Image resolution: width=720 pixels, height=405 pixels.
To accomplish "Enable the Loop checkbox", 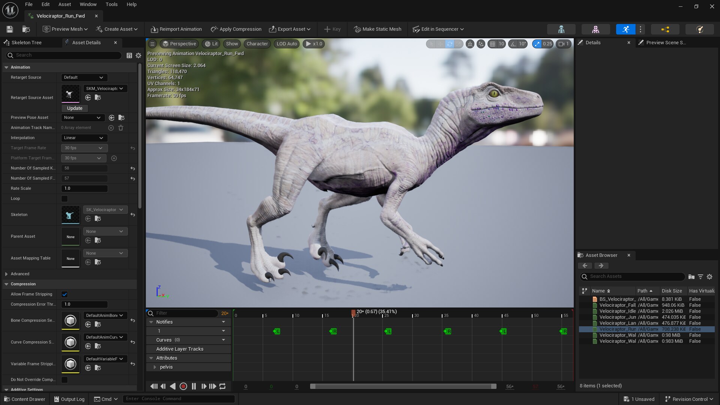I will click(x=64, y=199).
